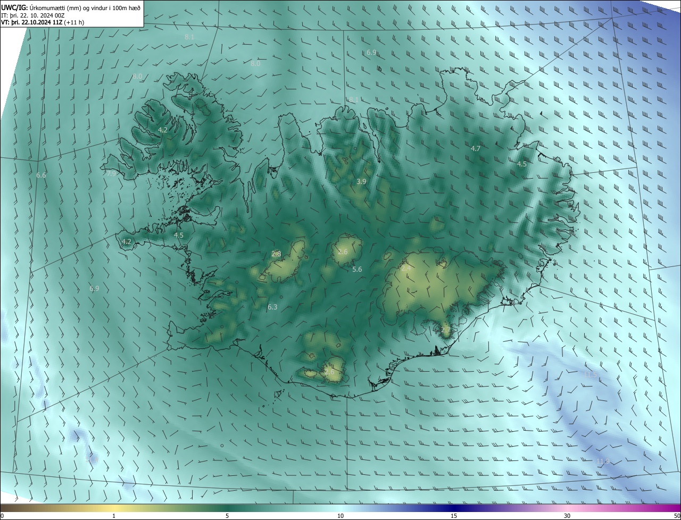Select the valid time 'VT: þri. 22.10.2024 11Z (+11 h)'
Screen dimensions: 681x520
[43, 22]
